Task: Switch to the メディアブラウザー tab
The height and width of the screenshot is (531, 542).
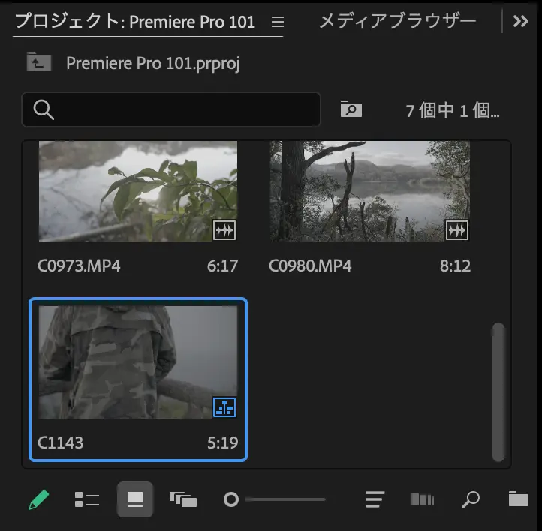Action: tap(398, 21)
